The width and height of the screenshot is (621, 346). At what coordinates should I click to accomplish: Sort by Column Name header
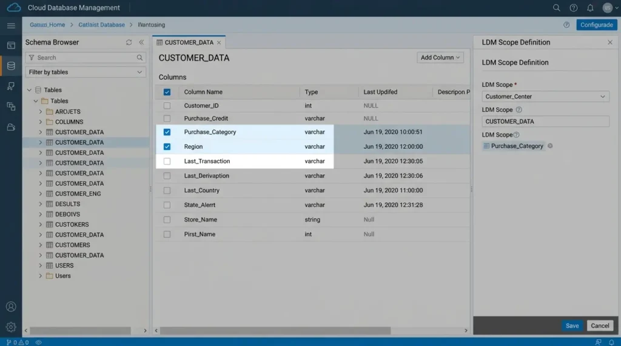tap(203, 92)
